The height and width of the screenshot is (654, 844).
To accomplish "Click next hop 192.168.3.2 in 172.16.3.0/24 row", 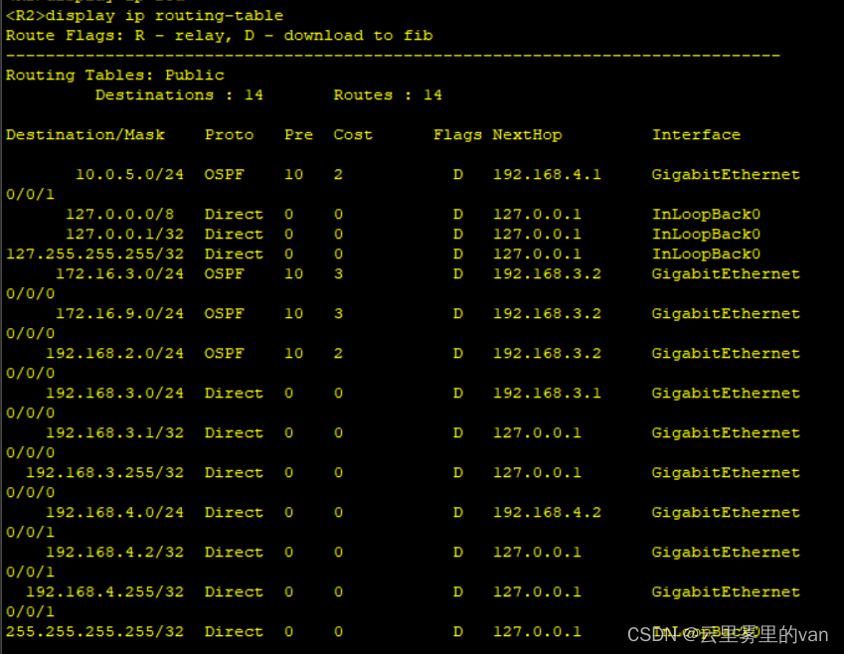I will tap(547, 274).
